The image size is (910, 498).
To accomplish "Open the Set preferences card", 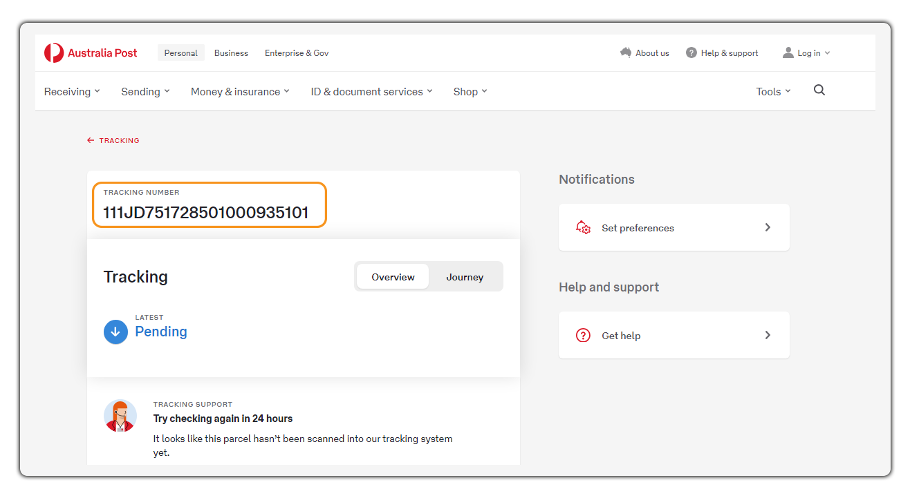I will [x=674, y=227].
